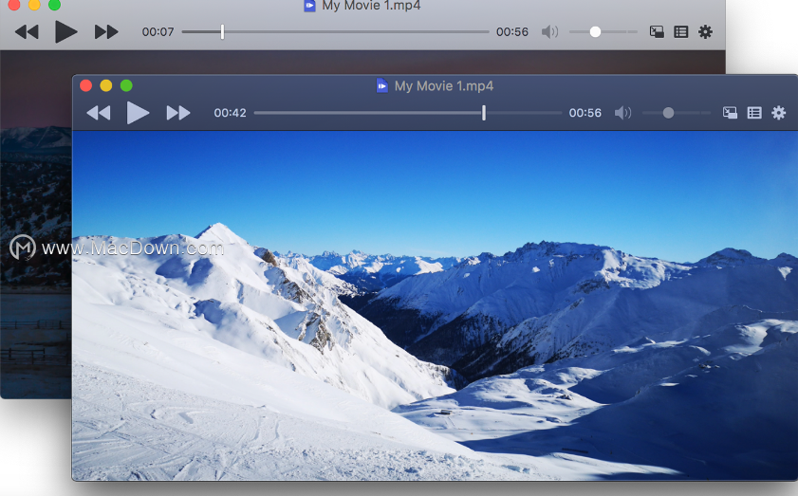Click elapsed time 00:42 in front window
The width and height of the screenshot is (798, 496).
coord(230,113)
